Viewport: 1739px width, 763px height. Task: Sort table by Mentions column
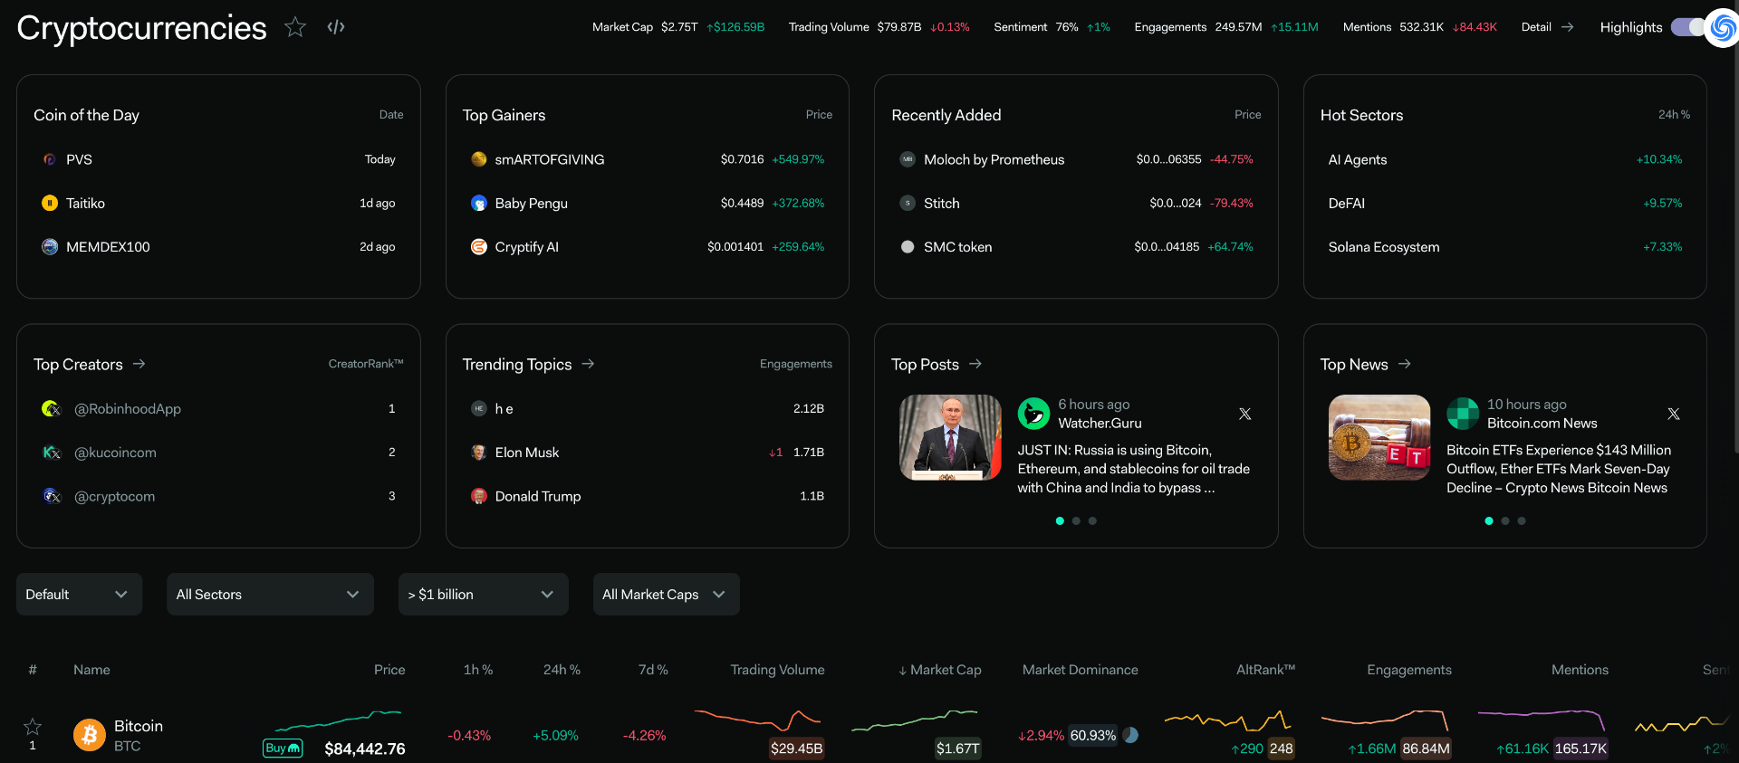[x=1580, y=670]
